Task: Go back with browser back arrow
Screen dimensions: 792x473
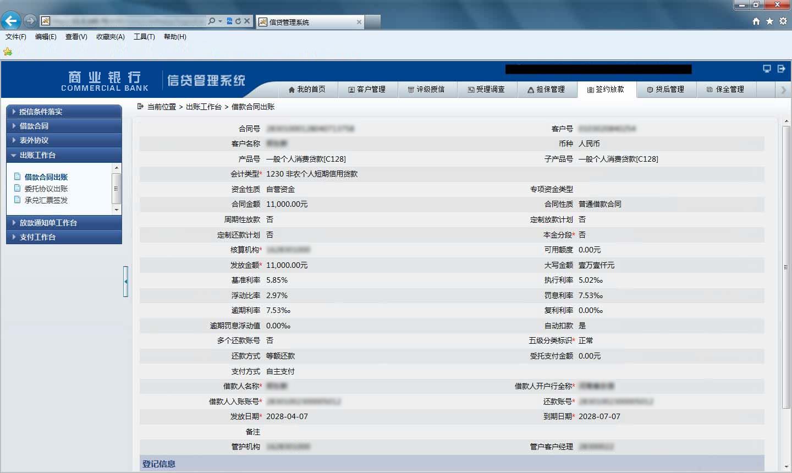Action: pyautogui.click(x=11, y=21)
